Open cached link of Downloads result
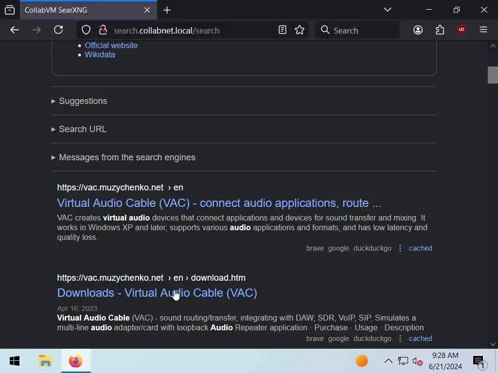 point(420,339)
